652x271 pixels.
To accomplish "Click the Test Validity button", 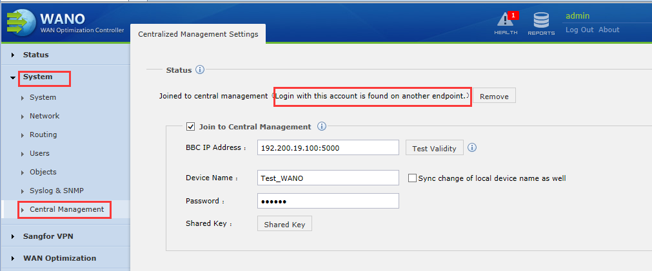I will 434,148.
